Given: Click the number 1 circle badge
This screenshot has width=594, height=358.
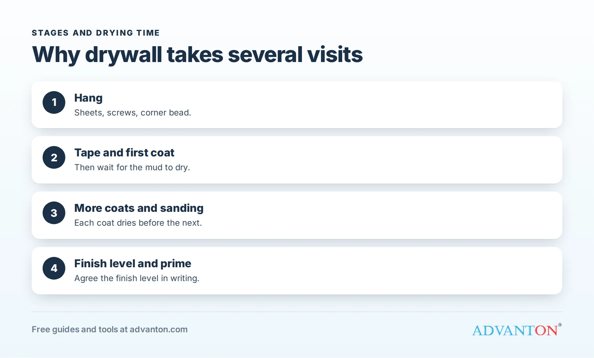Looking at the screenshot, I should point(54,103).
